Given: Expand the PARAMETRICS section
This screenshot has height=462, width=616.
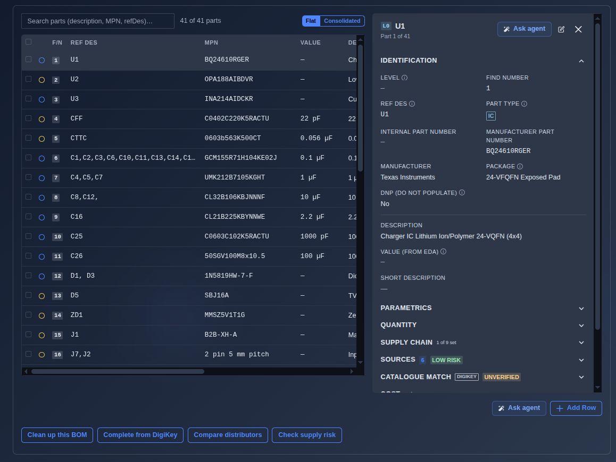Looking at the screenshot, I should pyautogui.click(x=581, y=309).
